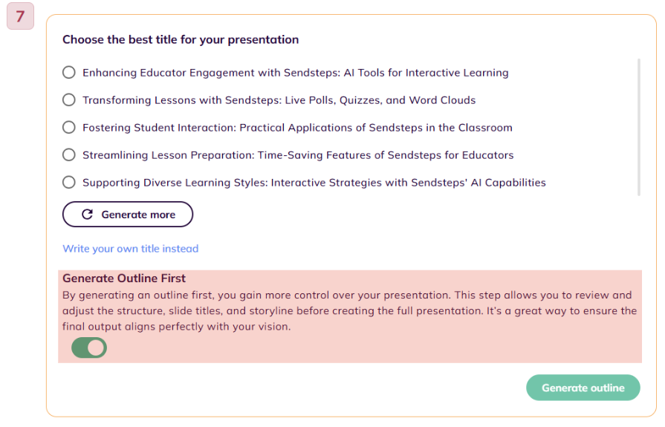
Task: Turn off the Generate Outline First switch
Action: (x=89, y=348)
